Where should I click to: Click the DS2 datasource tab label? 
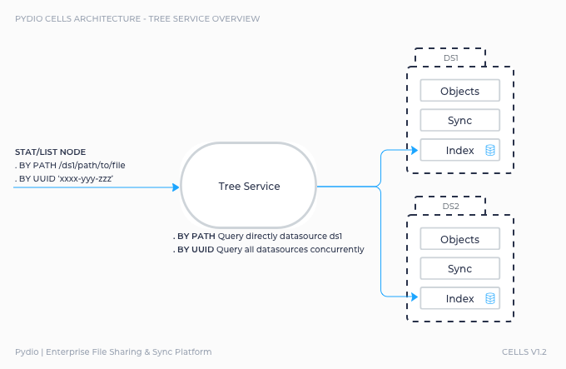(x=450, y=207)
